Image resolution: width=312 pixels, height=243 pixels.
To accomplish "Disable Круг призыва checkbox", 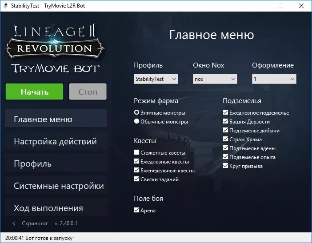I will coord(225,166).
